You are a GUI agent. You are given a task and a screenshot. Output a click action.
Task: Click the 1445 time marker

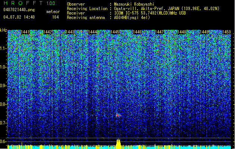click(x=115, y=32)
